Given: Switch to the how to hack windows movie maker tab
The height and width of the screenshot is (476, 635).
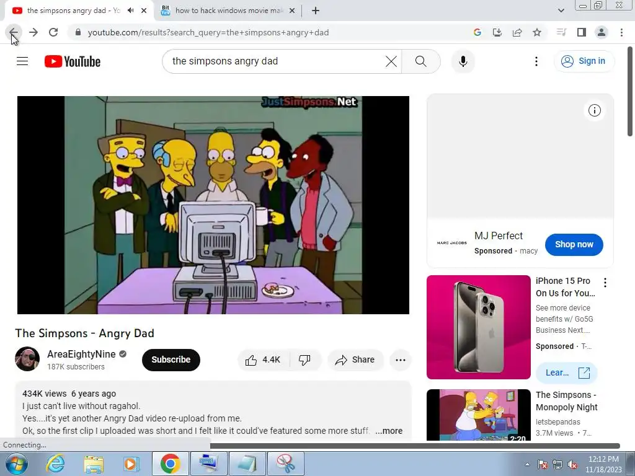Looking at the screenshot, I should pyautogui.click(x=229, y=11).
